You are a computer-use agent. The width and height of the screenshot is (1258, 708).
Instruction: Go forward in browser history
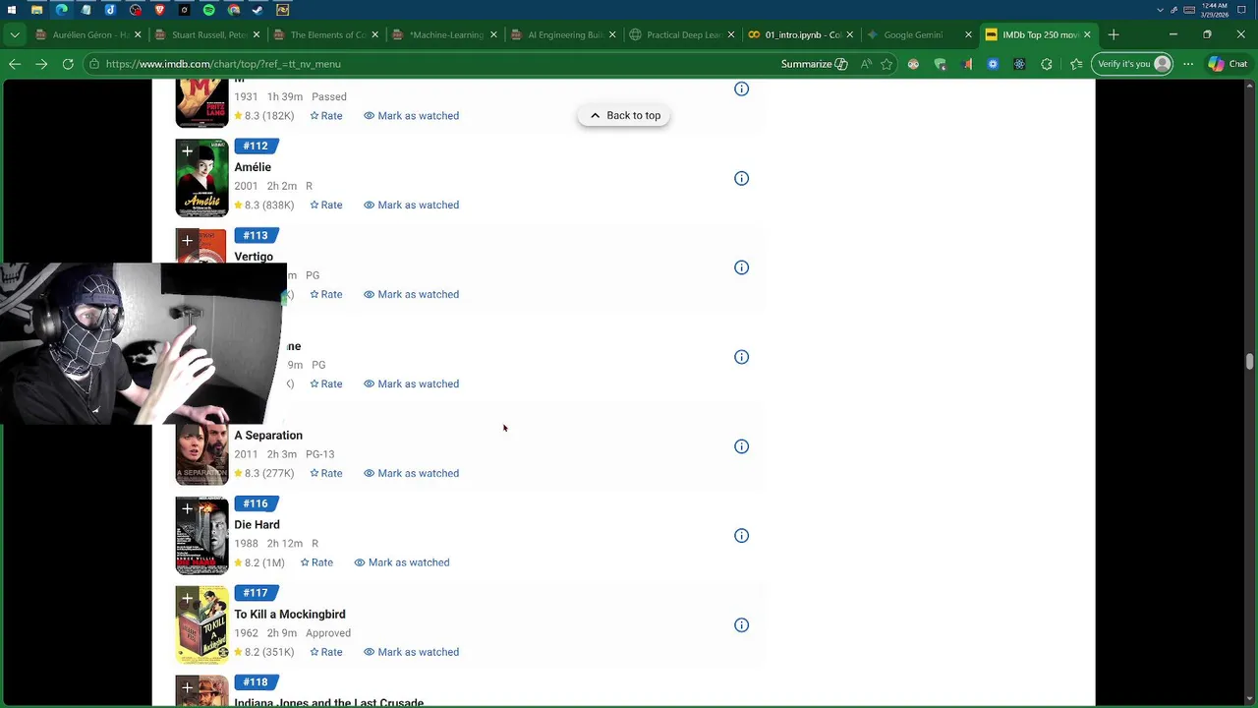(41, 64)
